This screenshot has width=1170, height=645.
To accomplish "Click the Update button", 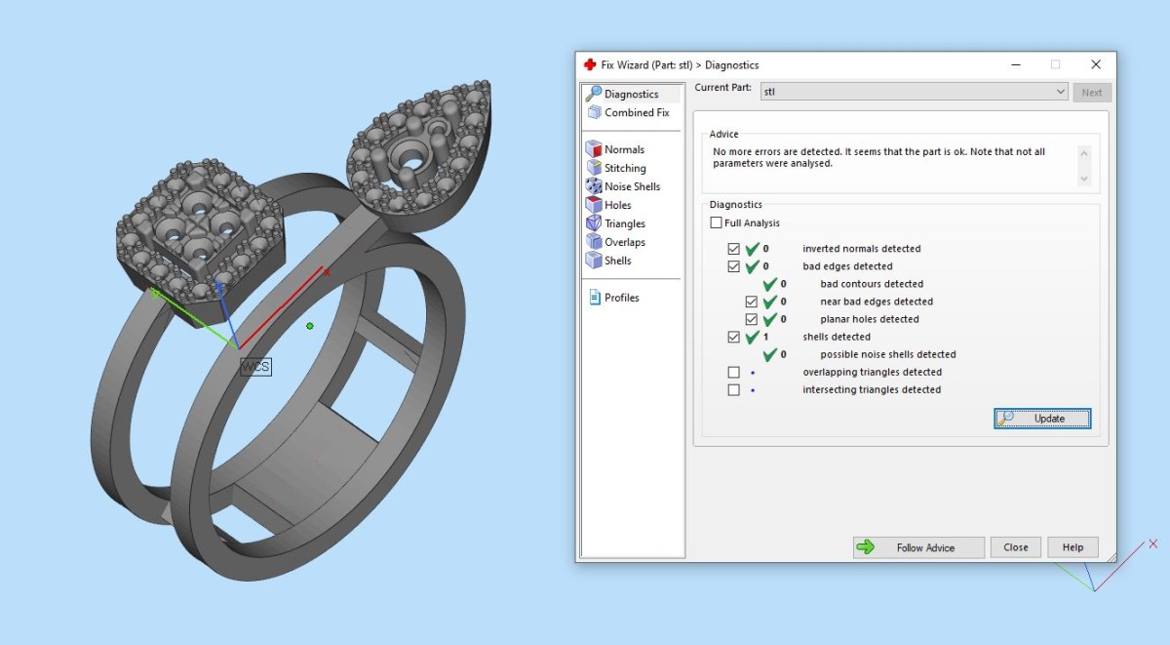I will (1042, 419).
